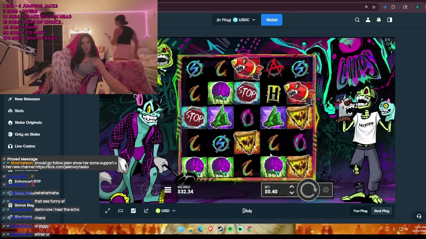Image resolution: width=426 pixels, height=239 pixels.
Task: Expand the USD display currency dropdown
Action: [x=165, y=211]
